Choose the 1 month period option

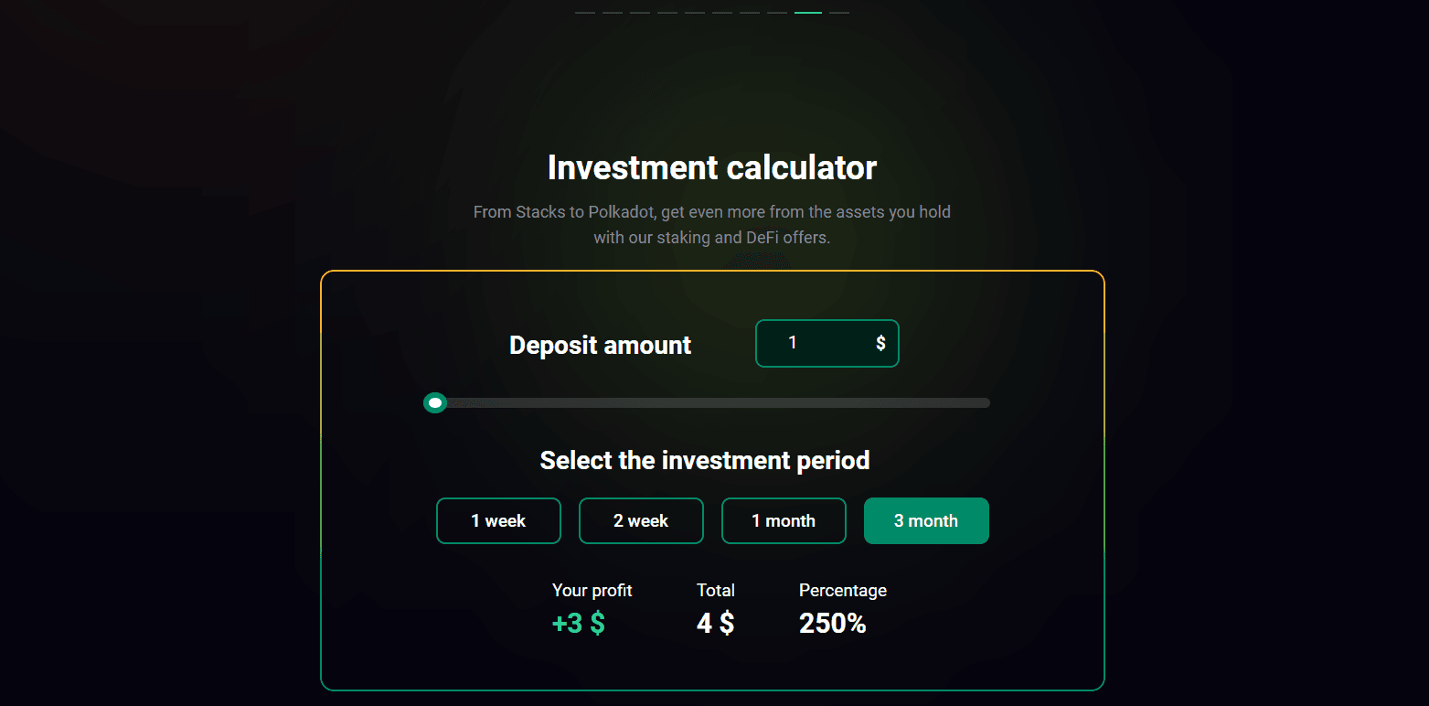coord(784,520)
